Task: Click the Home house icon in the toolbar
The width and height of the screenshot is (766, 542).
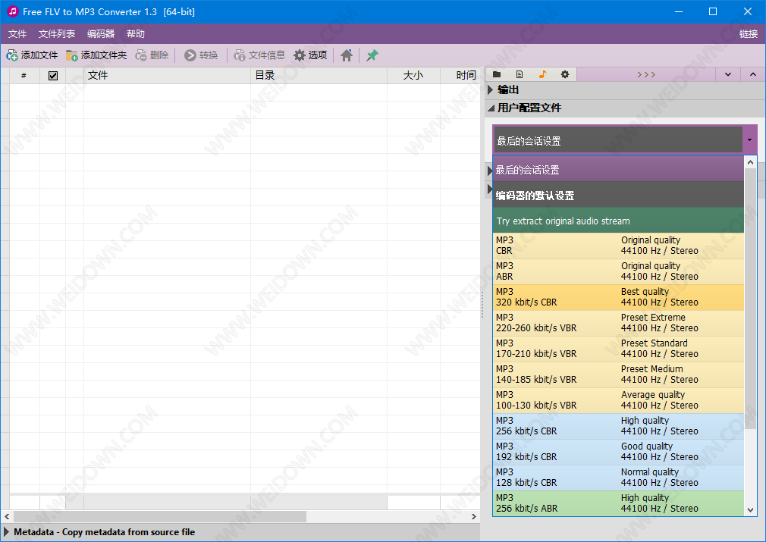Action: click(x=347, y=55)
